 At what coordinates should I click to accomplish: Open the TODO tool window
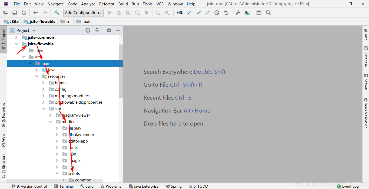pos(199,186)
